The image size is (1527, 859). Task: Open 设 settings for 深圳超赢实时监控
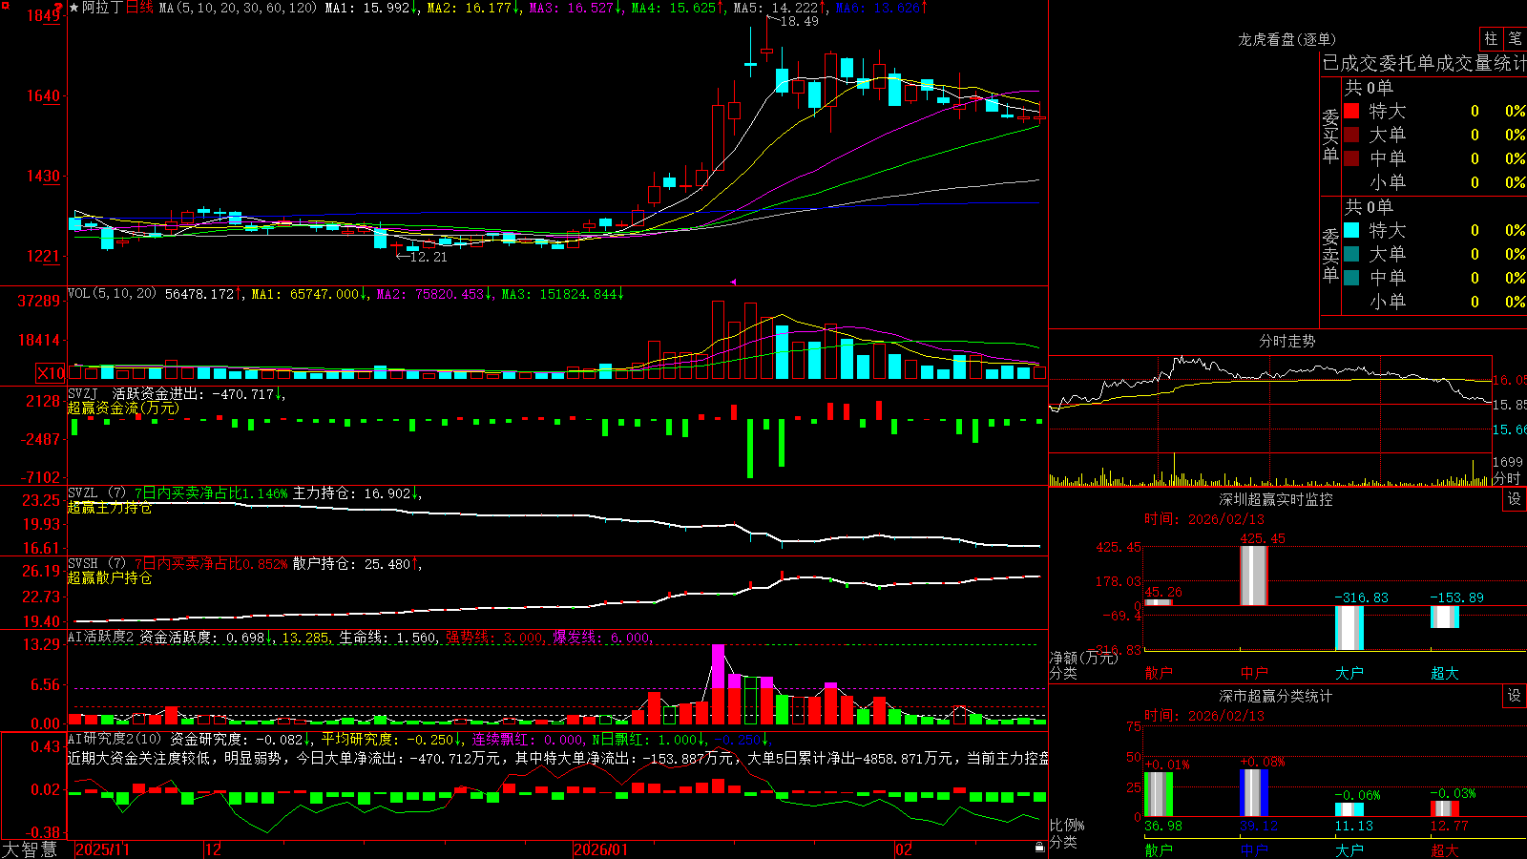tap(1515, 499)
